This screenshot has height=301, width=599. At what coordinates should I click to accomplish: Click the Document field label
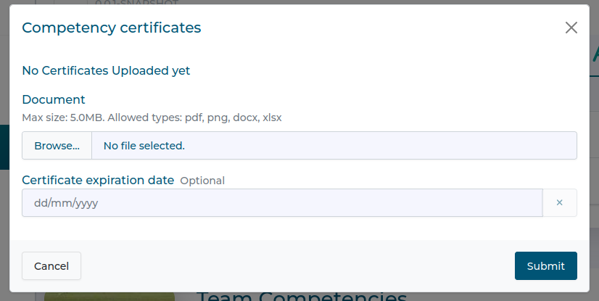[54, 99]
